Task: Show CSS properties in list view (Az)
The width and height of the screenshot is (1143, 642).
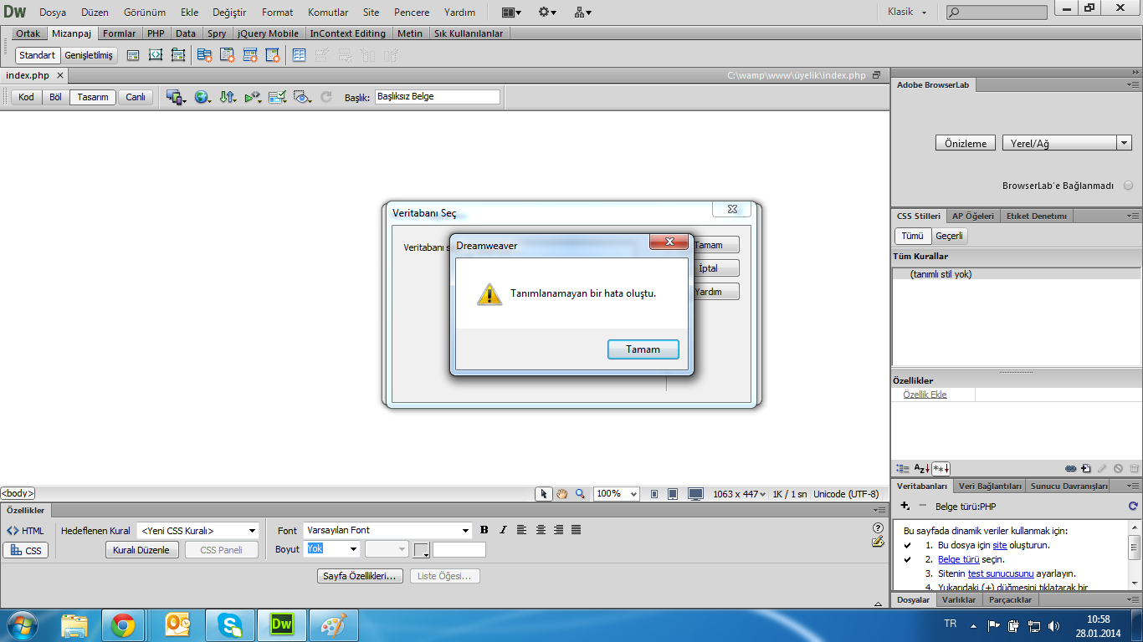Action: pos(921,468)
